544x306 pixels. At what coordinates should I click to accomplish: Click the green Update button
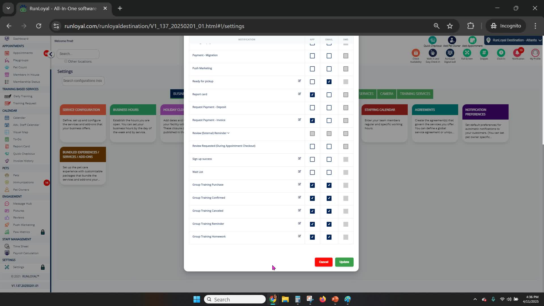pos(344,262)
